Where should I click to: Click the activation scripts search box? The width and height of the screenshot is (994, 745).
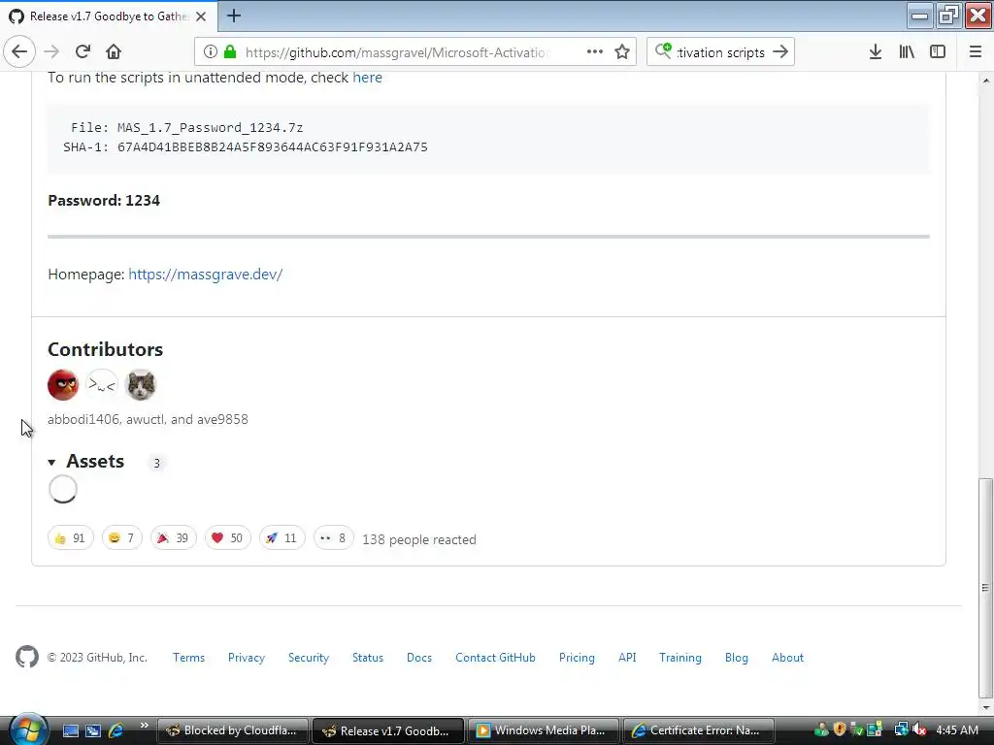720,52
